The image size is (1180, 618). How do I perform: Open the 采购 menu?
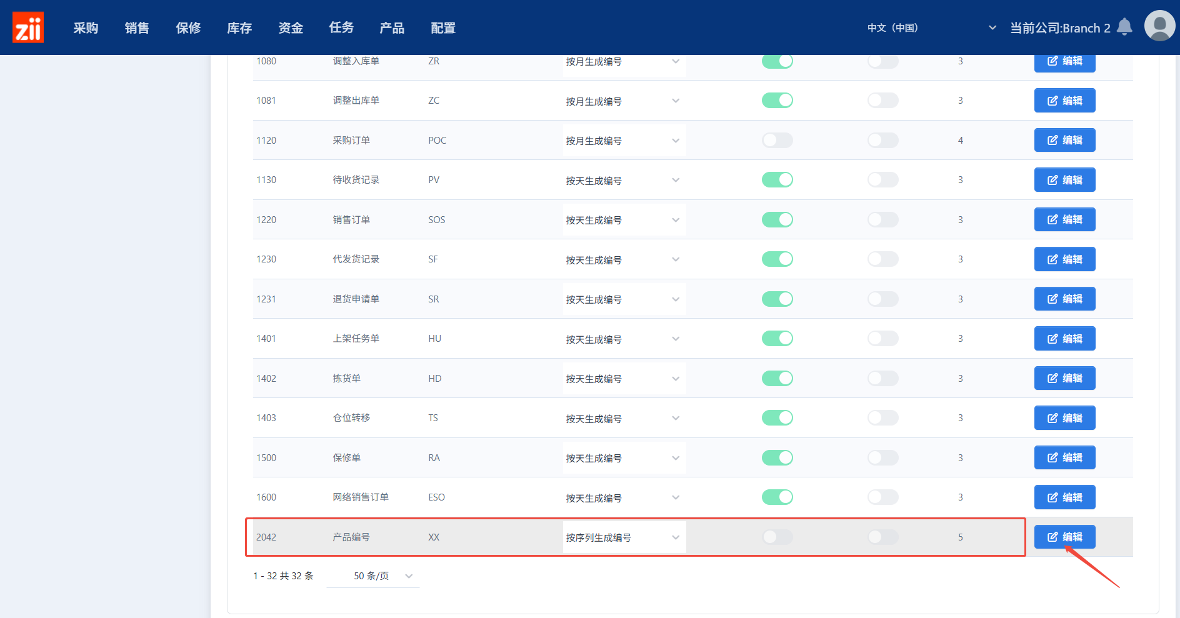coord(86,27)
